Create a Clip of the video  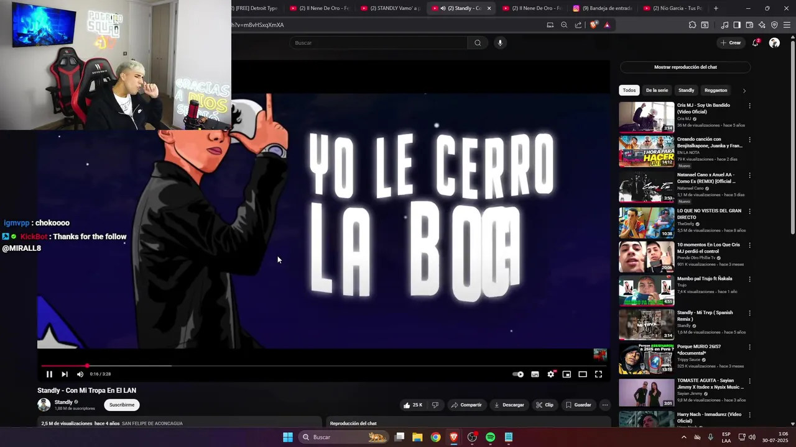pos(545,405)
